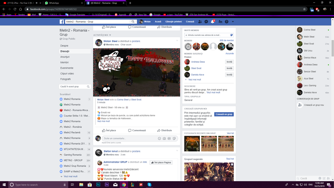The width and height of the screenshot is (334, 188).
Task: Open options chevron on Wotan Steel's post
Action: (177, 41)
